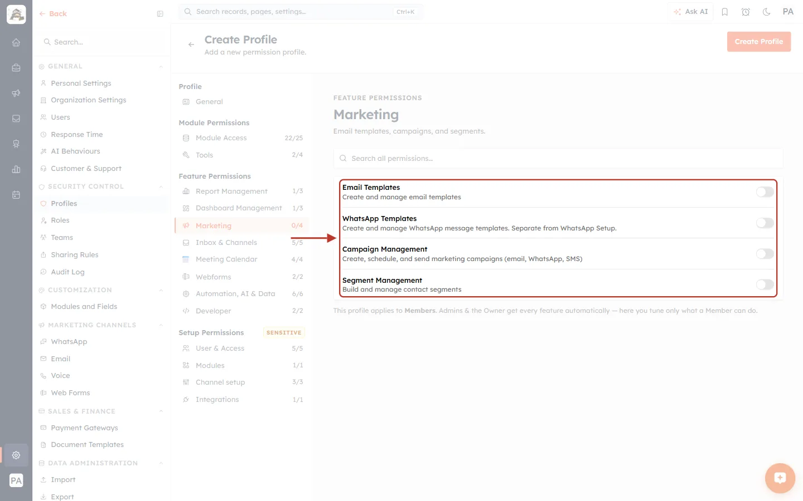Enable the Email Templates toggle
The width and height of the screenshot is (803, 501).
point(765,192)
